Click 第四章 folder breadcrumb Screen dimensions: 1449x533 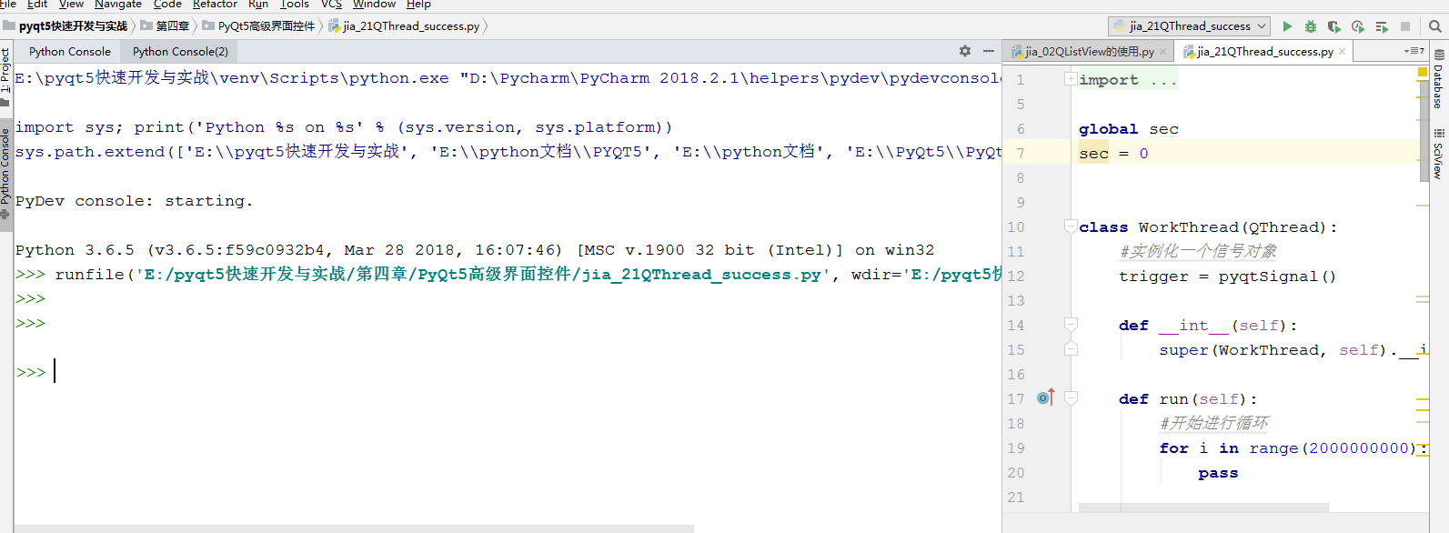(165, 26)
